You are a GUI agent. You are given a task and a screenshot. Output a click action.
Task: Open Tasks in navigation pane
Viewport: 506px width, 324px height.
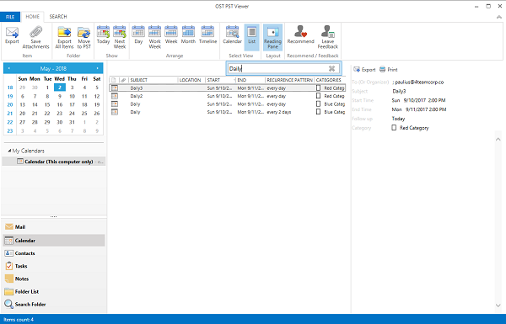coord(54,266)
